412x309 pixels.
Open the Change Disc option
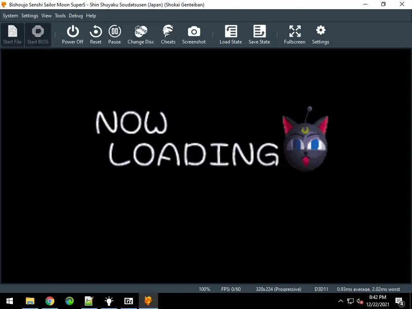141,35
